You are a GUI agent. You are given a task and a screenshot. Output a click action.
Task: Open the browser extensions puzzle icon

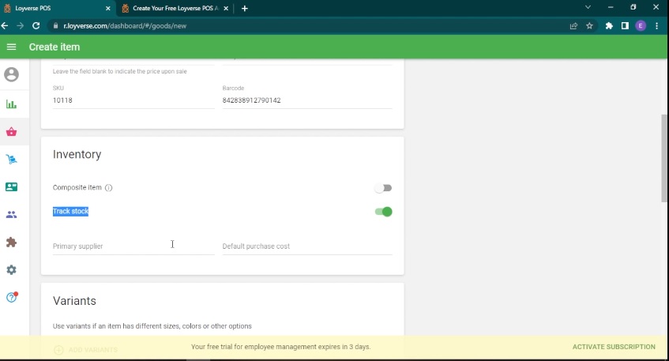(x=609, y=26)
